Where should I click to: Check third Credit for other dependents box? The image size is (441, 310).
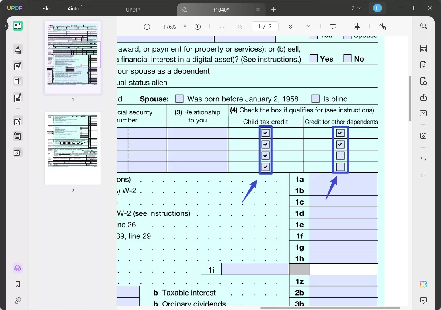[x=340, y=156]
